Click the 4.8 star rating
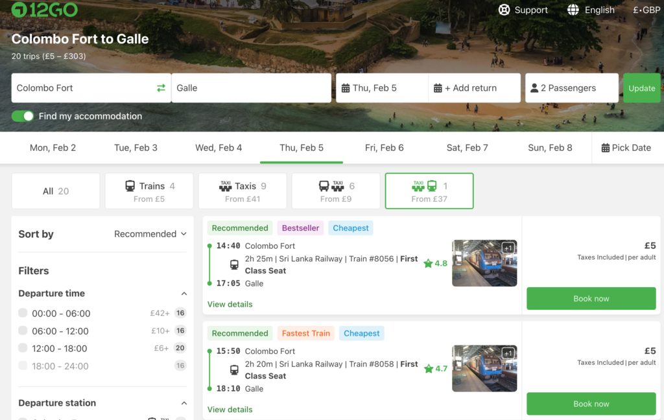This screenshot has width=664, height=420. pyautogui.click(x=436, y=263)
